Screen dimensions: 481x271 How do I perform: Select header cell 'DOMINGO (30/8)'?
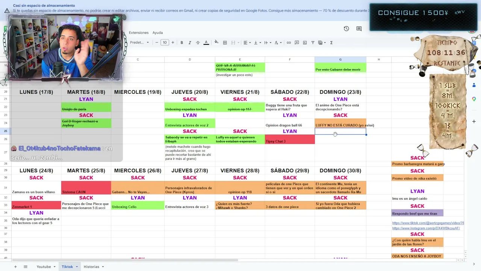tap(340, 171)
